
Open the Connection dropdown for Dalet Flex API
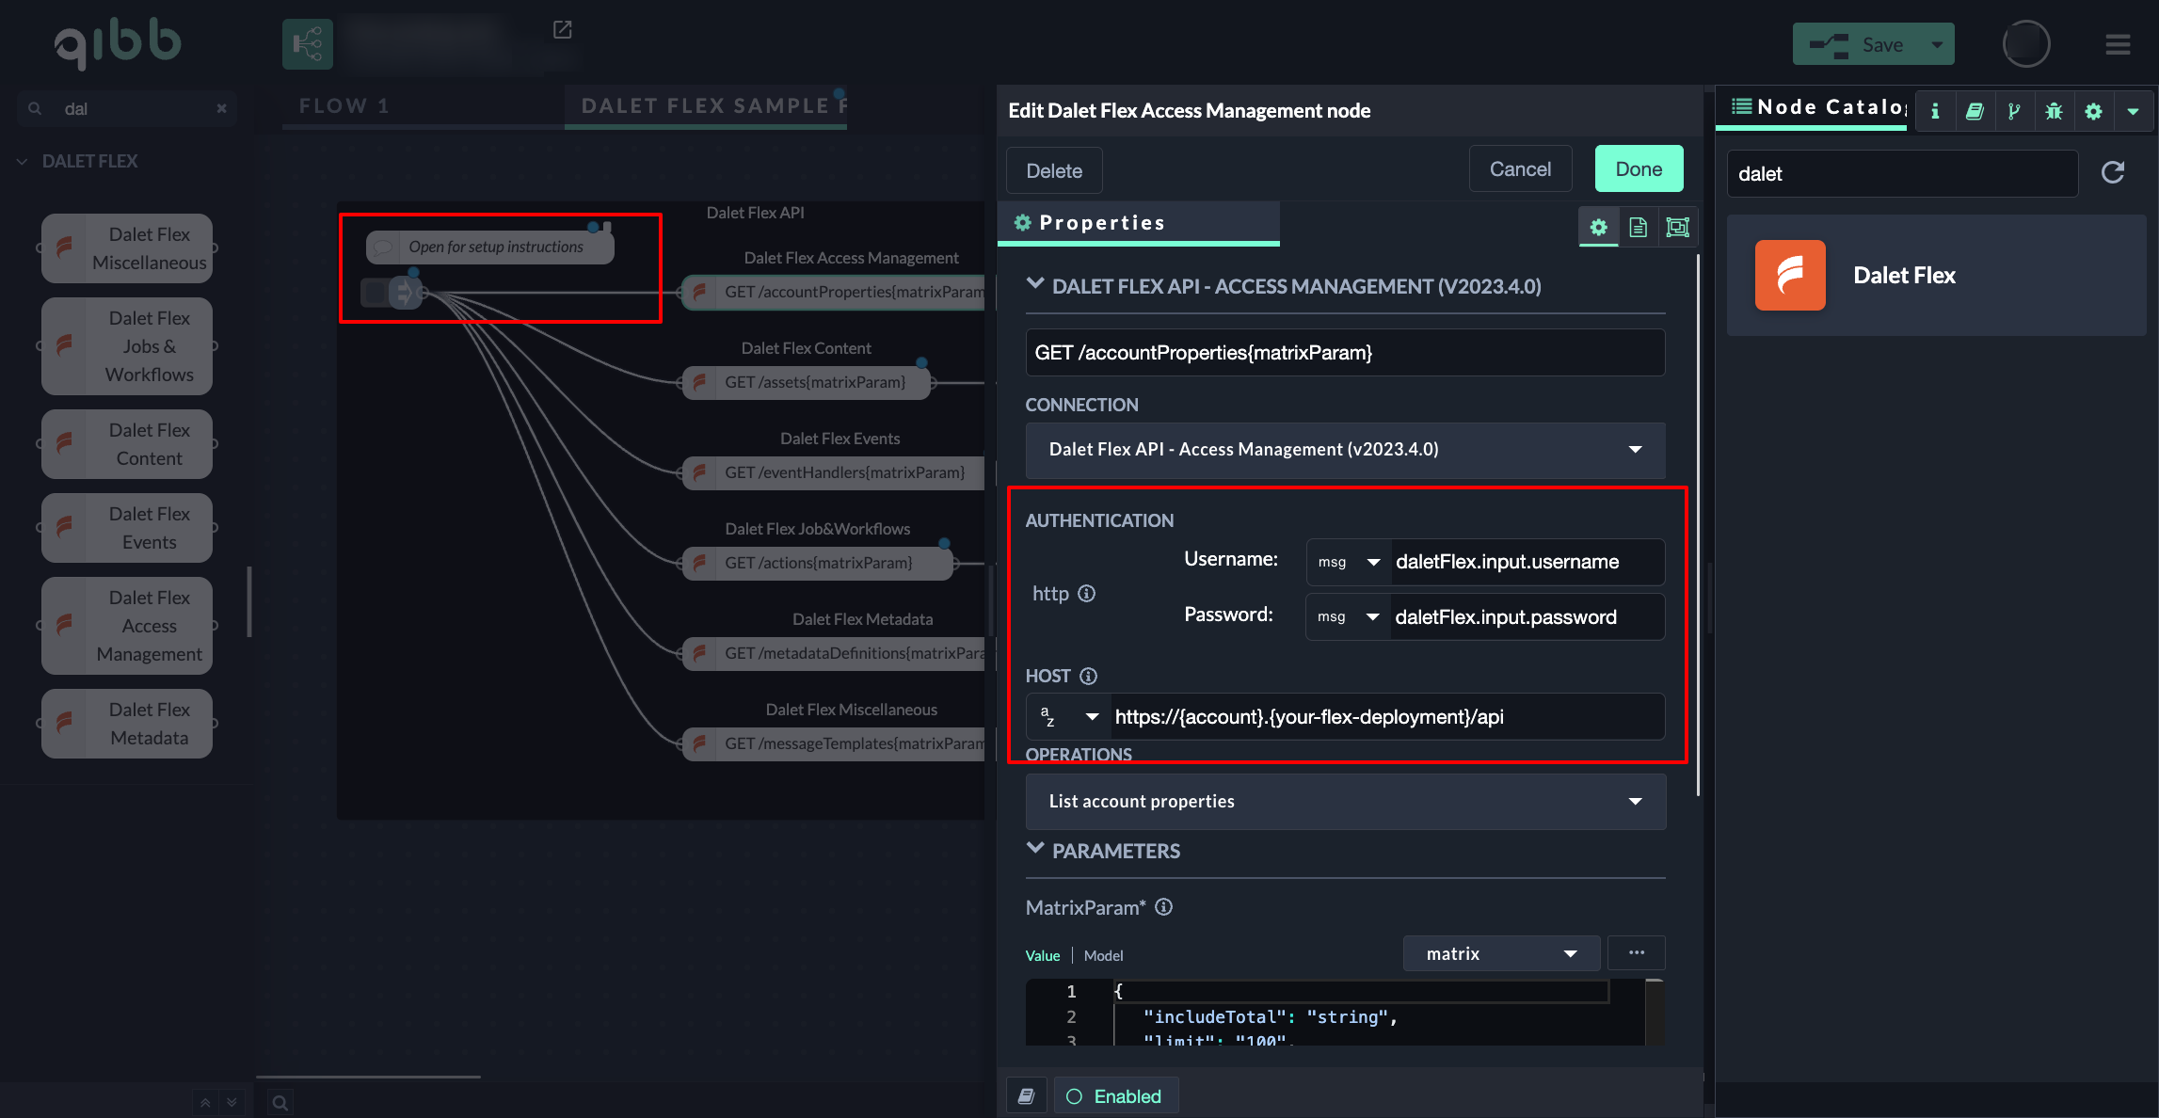click(1345, 450)
